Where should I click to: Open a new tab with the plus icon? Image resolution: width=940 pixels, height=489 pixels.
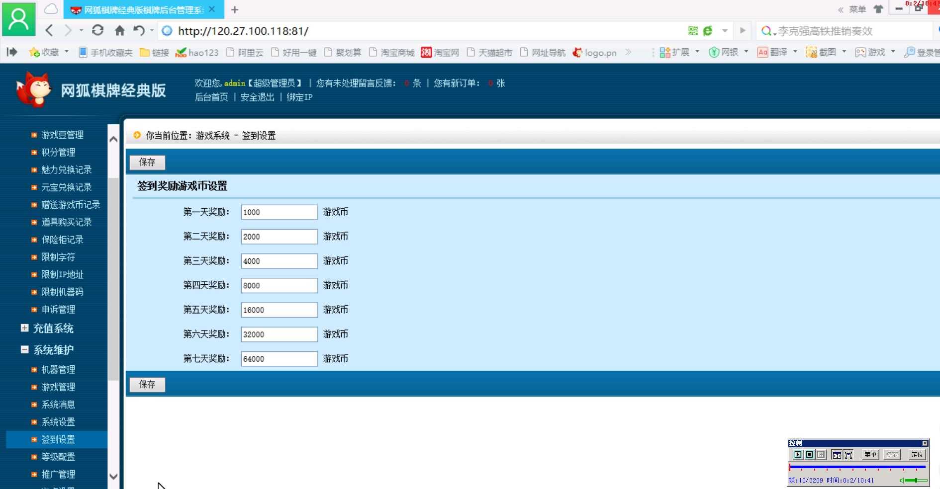pyautogui.click(x=235, y=9)
